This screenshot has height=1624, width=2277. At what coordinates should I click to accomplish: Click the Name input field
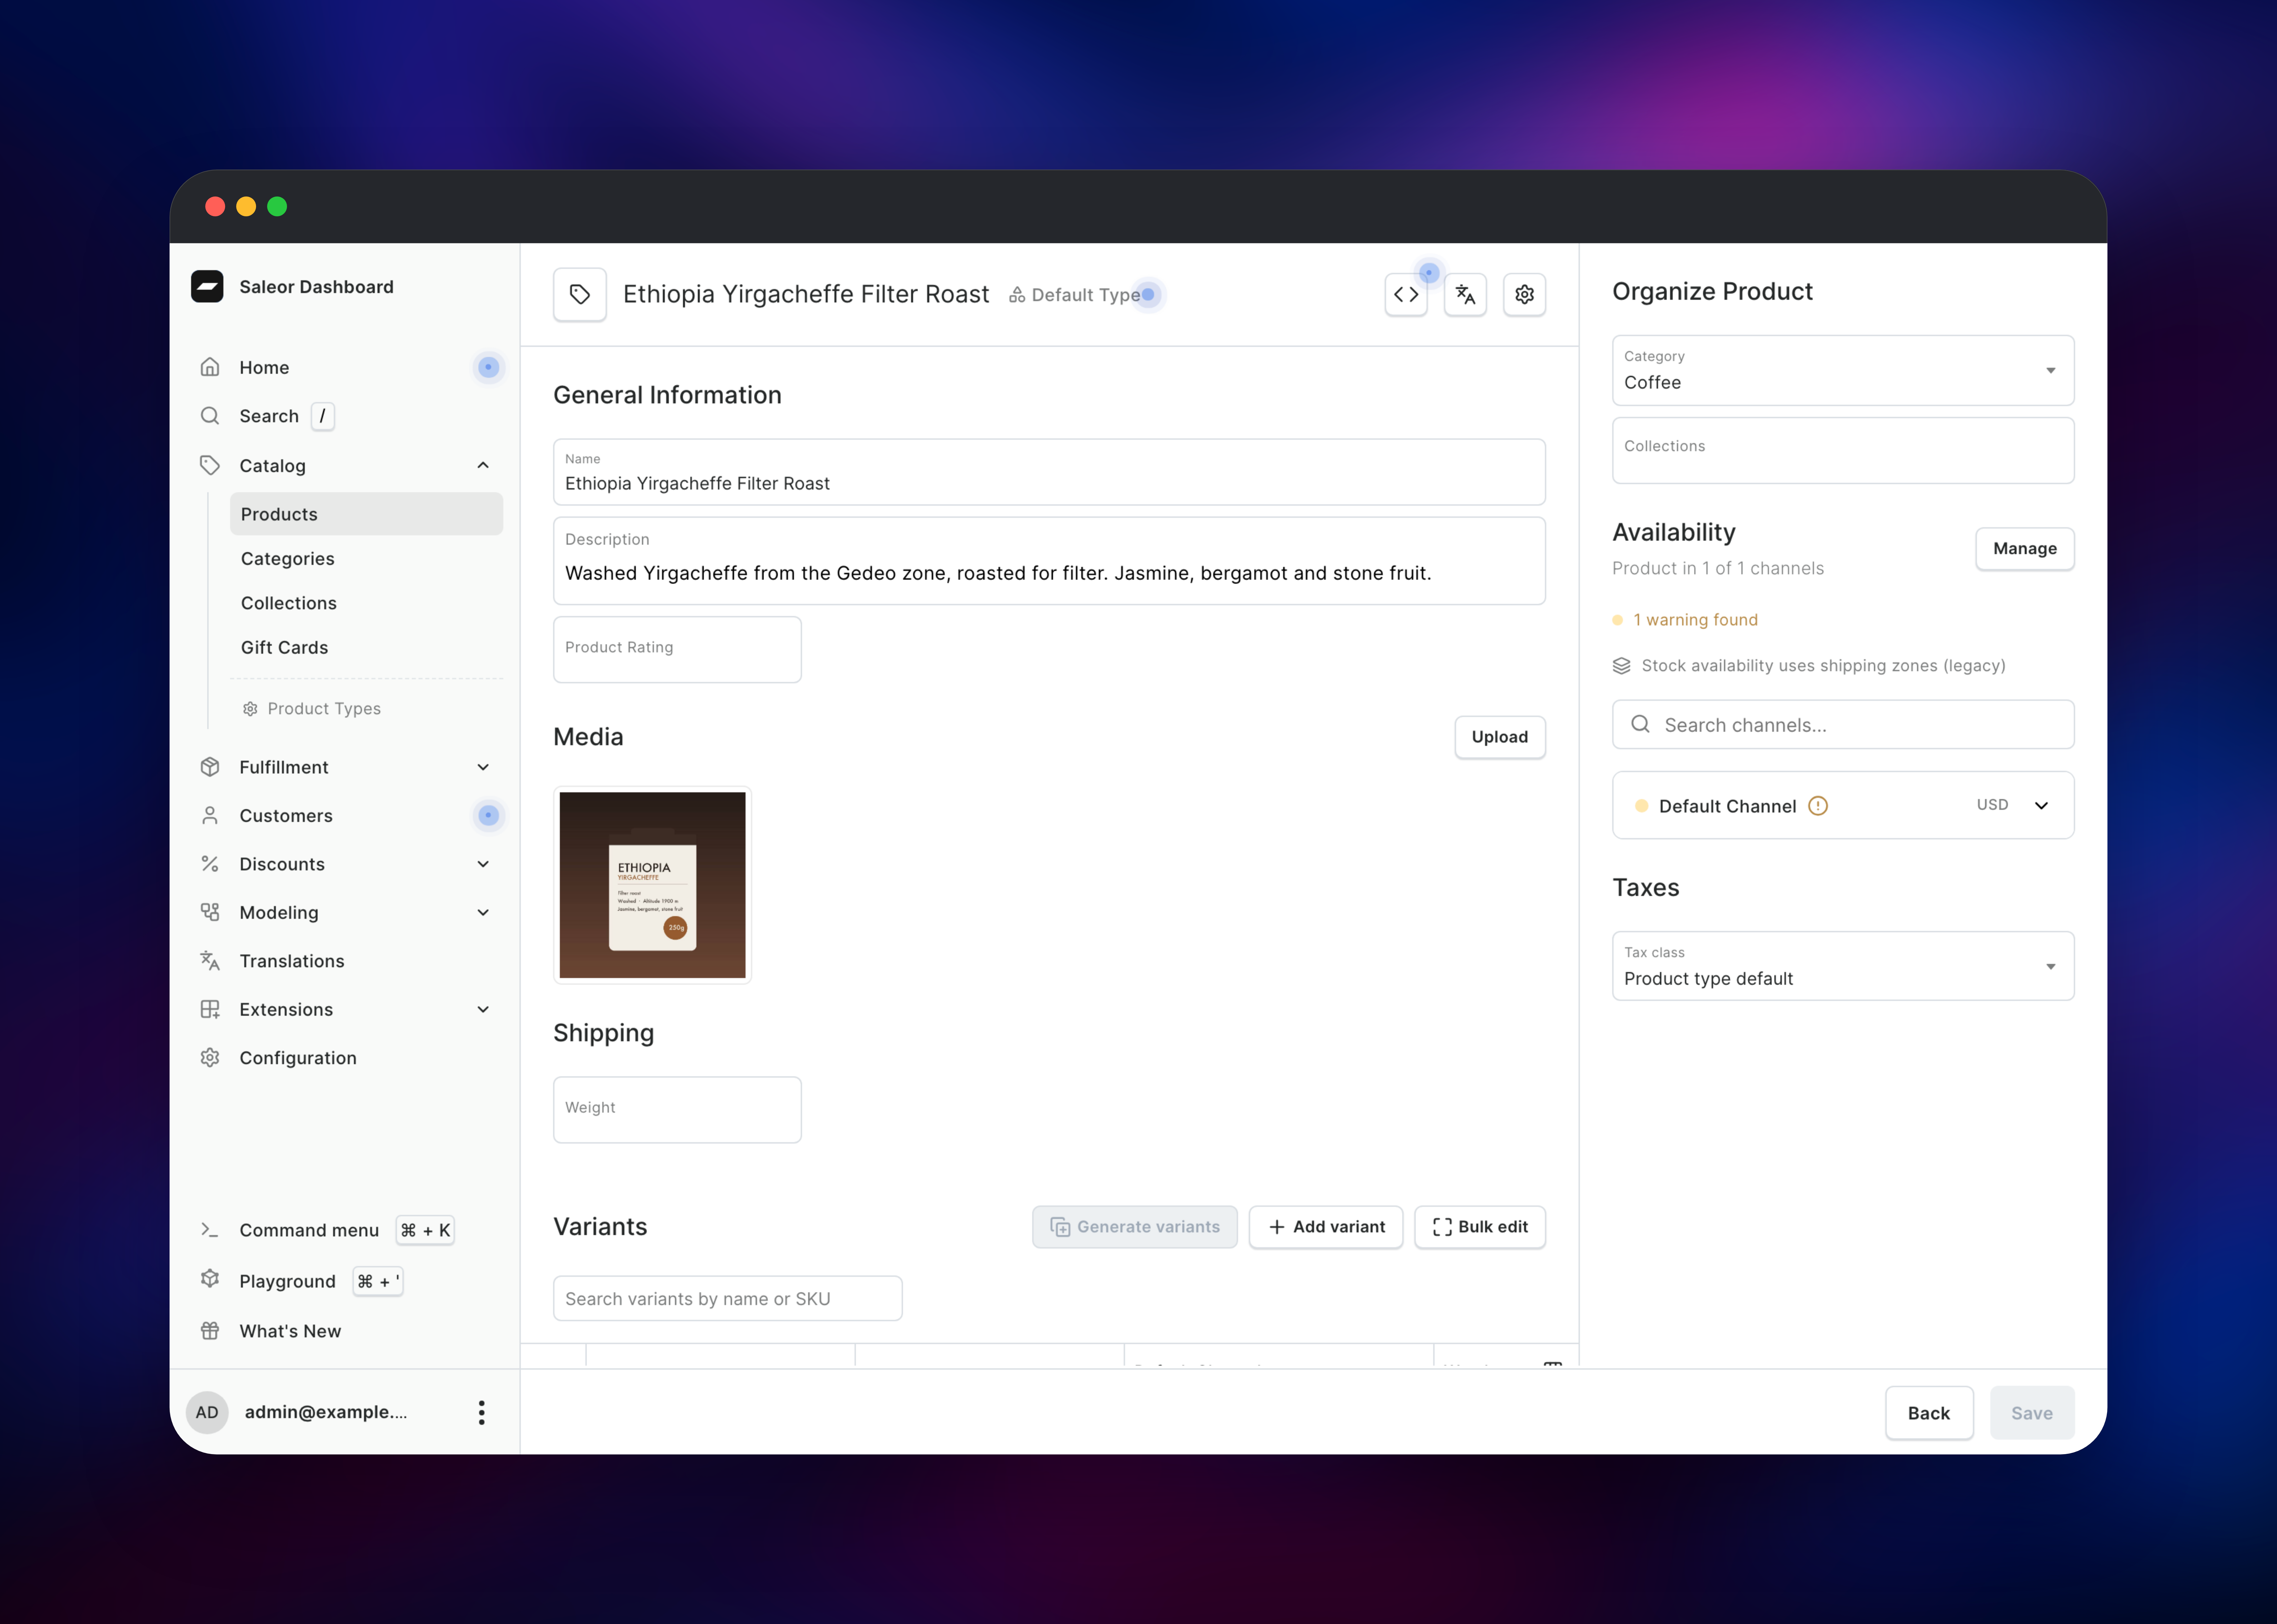[x=1049, y=472]
